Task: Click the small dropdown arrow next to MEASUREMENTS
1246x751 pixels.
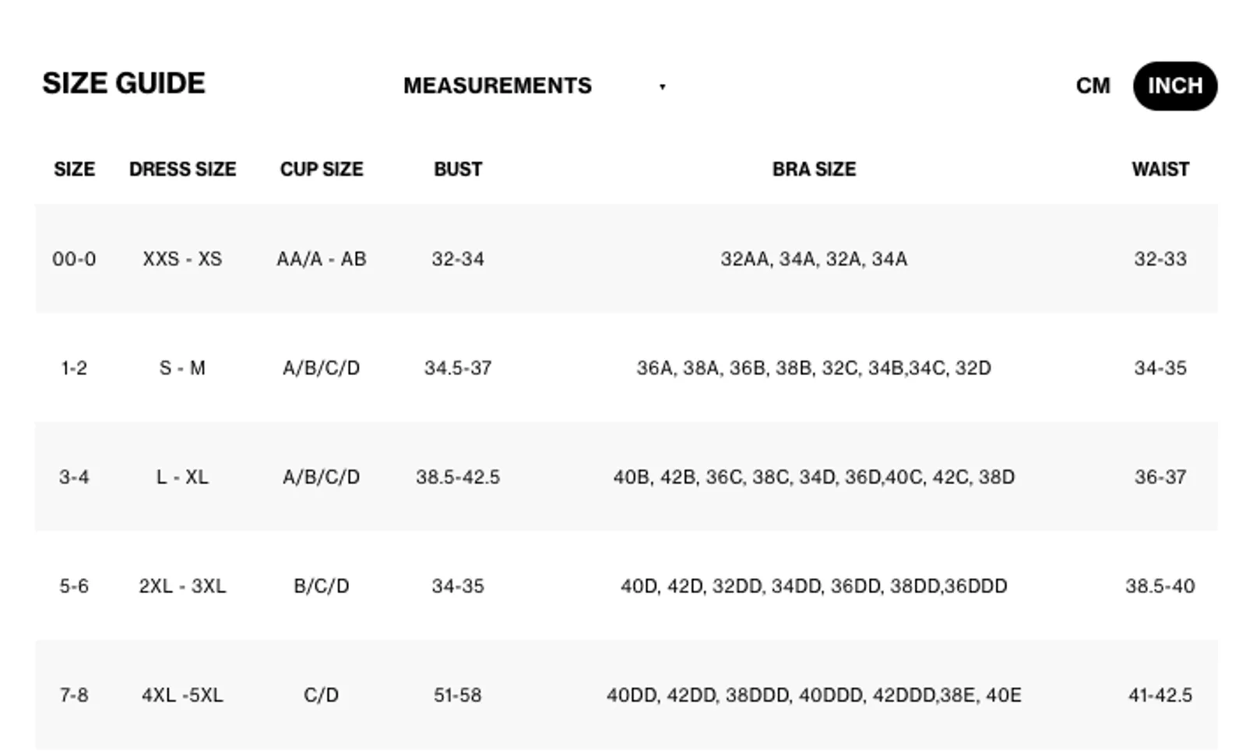Action: coord(662,86)
